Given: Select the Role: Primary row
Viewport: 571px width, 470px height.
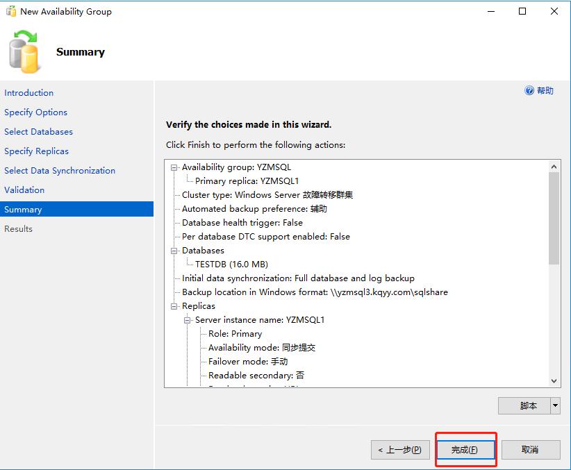Looking at the screenshot, I should (235, 334).
